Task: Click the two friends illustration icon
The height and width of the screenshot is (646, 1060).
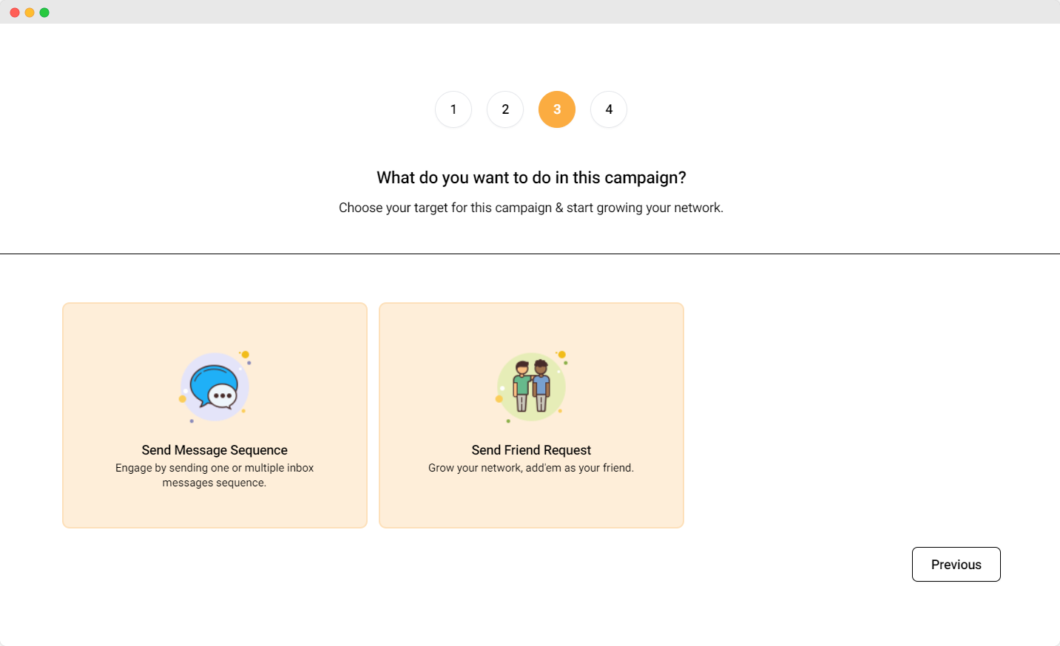Action: (x=531, y=387)
